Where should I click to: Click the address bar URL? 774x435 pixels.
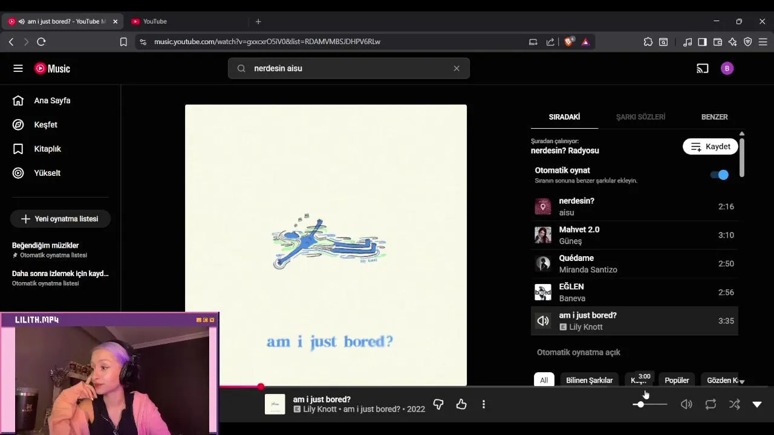[267, 42]
